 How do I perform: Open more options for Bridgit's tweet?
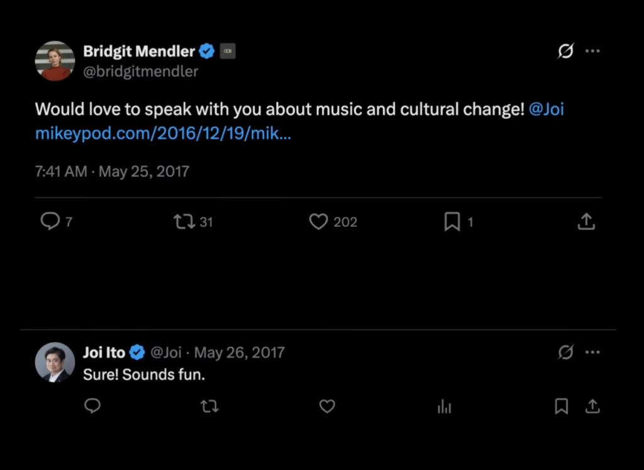[592, 52]
